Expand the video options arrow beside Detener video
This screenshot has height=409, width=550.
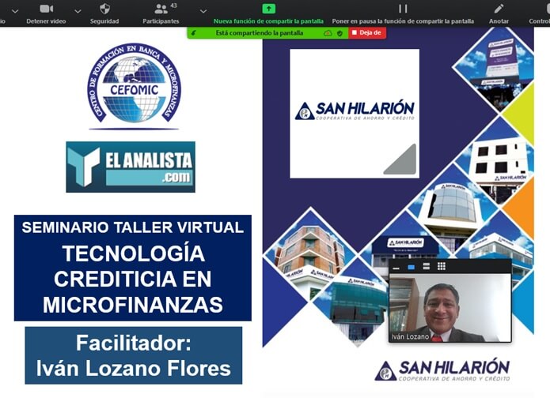point(78,12)
